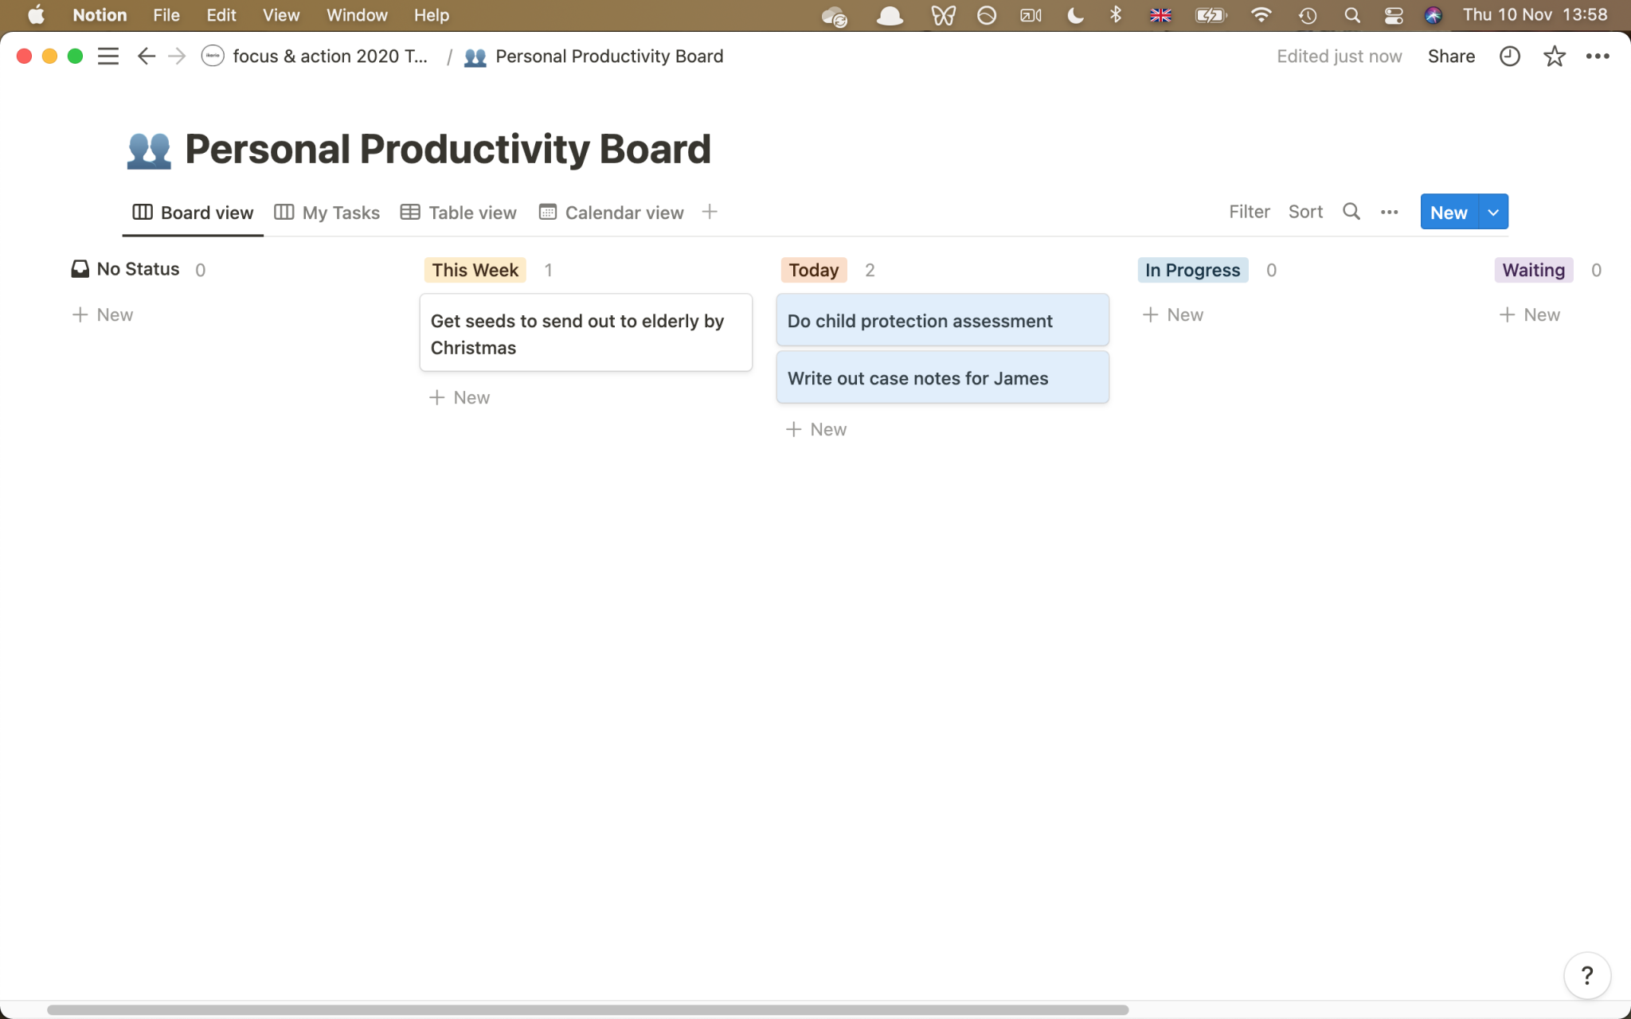Add new card under This Week
The width and height of the screenshot is (1631, 1019).
(x=460, y=397)
